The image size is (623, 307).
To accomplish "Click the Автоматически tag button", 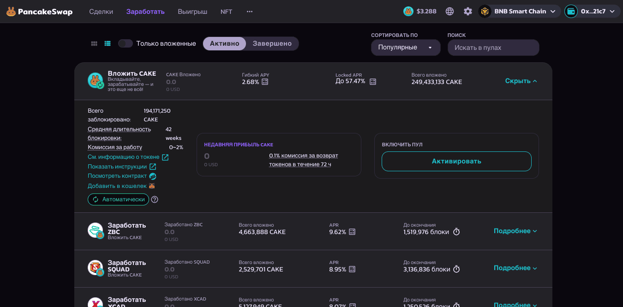I will click(118, 199).
